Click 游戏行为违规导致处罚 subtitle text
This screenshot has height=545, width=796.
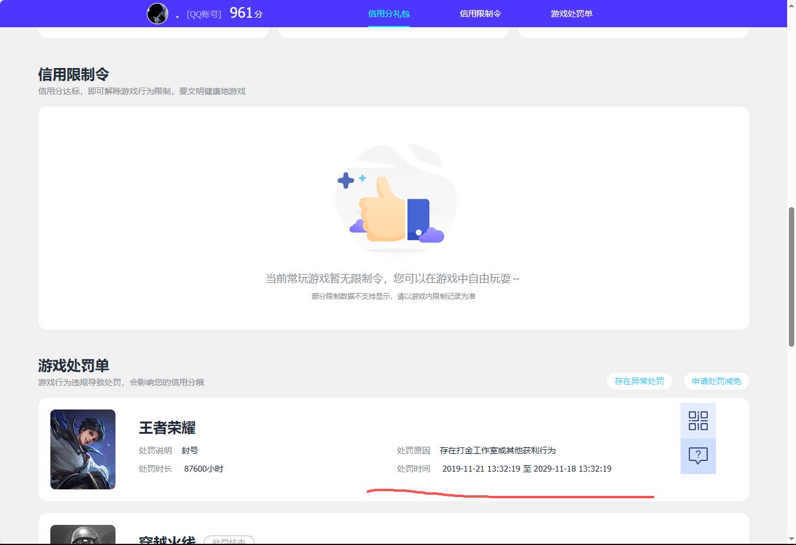(x=121, y=382)
